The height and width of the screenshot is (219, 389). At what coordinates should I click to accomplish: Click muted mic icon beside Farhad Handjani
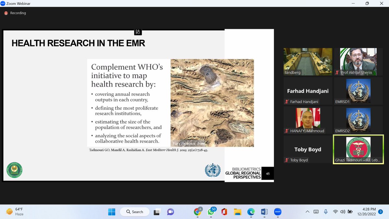pos(287,102)
